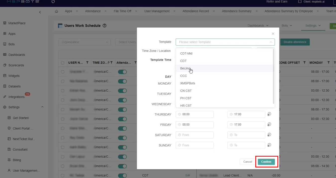Viewport: 336px width, 178px height.
Task: Click the copy icon in Thursday row
Action: pos(269,114)
